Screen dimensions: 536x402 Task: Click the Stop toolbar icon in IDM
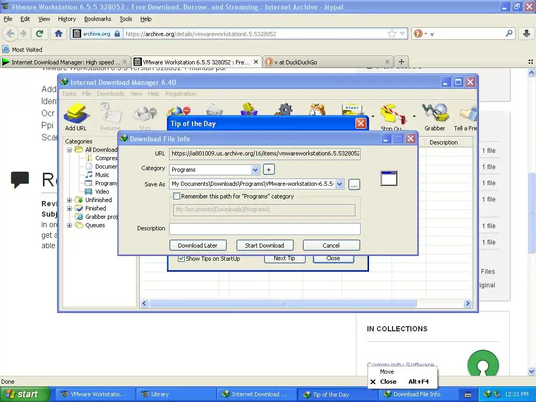(x=145, y=118)
